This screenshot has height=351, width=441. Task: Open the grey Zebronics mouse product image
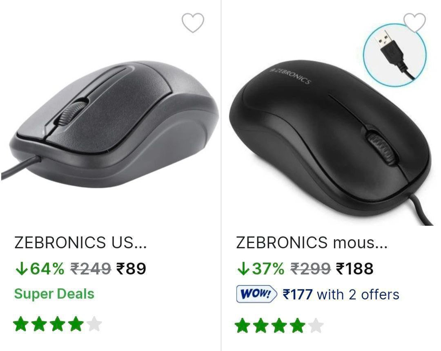pos(110,123)
